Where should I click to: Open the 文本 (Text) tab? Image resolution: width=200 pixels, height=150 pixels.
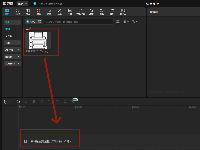(28, 12)
